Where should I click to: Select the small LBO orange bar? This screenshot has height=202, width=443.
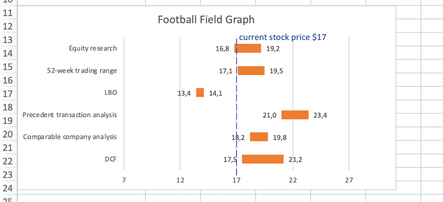point(200,93)
